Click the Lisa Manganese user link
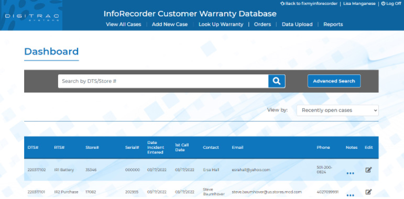404x199 pixels. tap(359, 4)
